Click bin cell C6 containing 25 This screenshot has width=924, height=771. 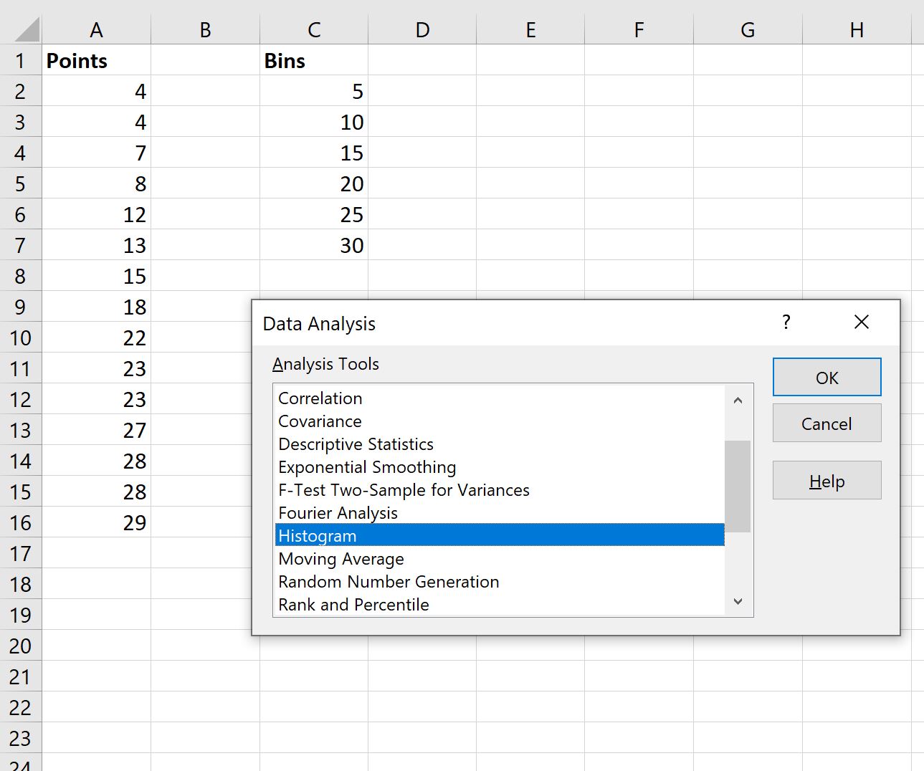pos(314,214)
